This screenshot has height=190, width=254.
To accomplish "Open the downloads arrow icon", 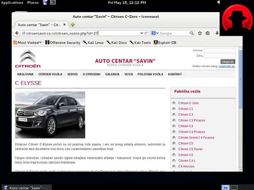I will (217, 33).
